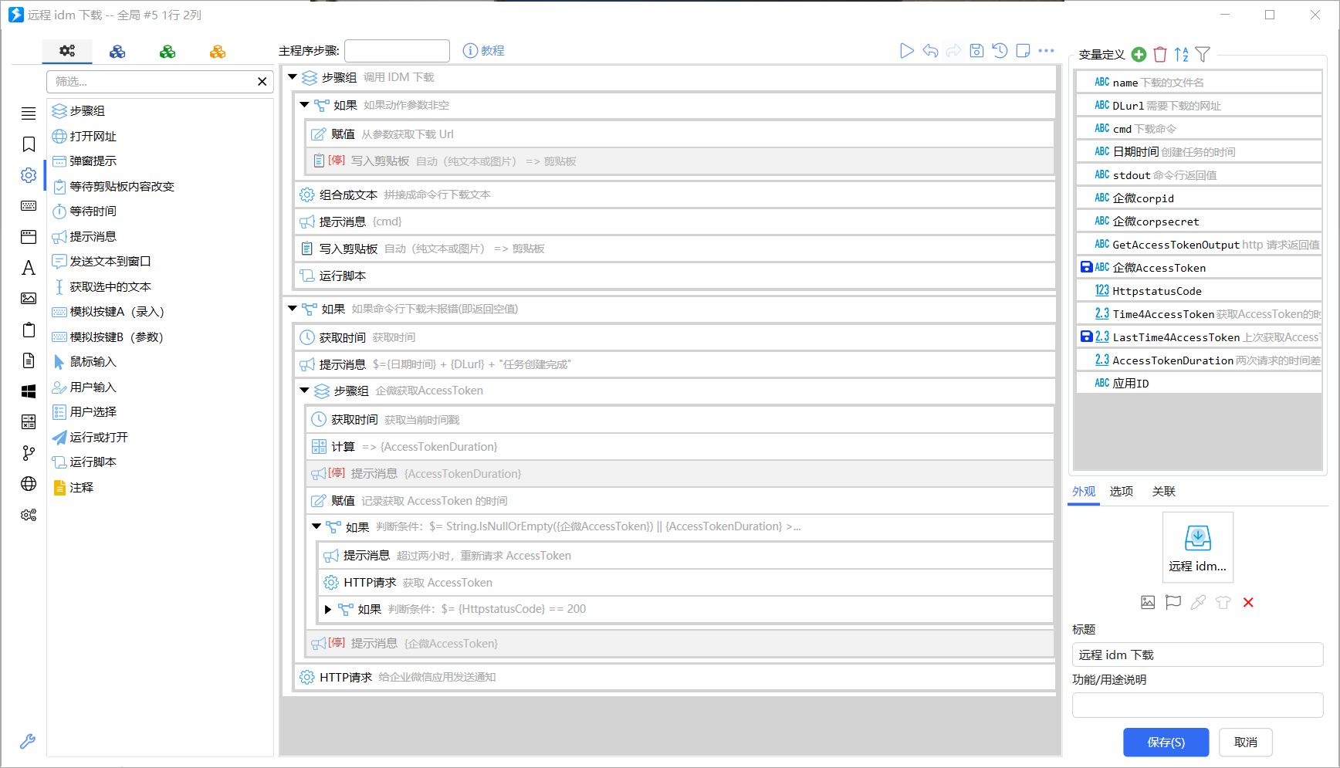
Task: Delete a variable with the trash icon
Action: pyautogui.click(x=1160, y=54)
